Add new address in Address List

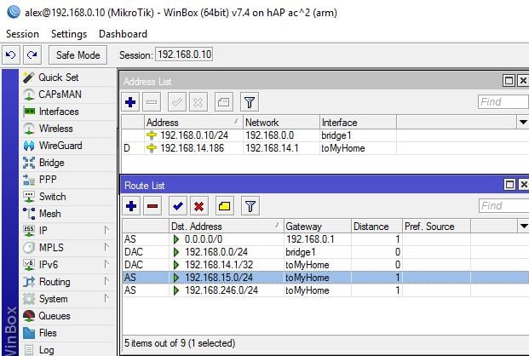click(x=130, y=102)
